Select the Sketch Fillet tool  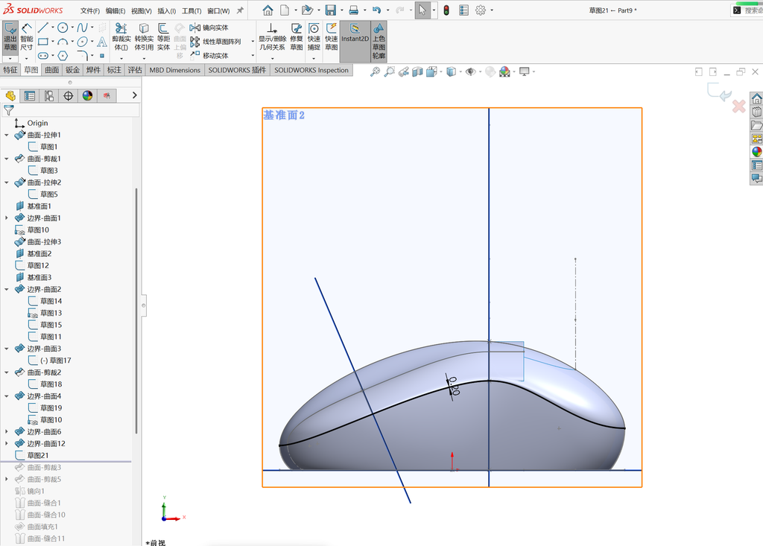pos(82,55)
